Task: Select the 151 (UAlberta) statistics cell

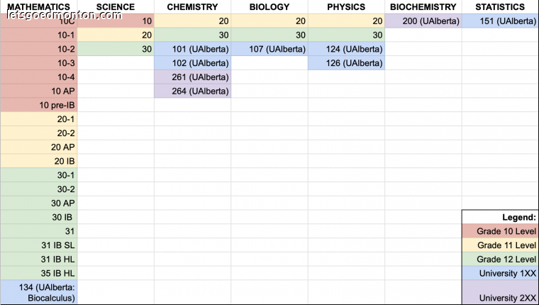Action: click(500, 21)
